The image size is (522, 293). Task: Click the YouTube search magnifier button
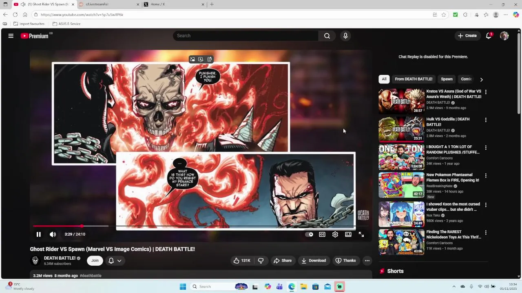[327, 36]
